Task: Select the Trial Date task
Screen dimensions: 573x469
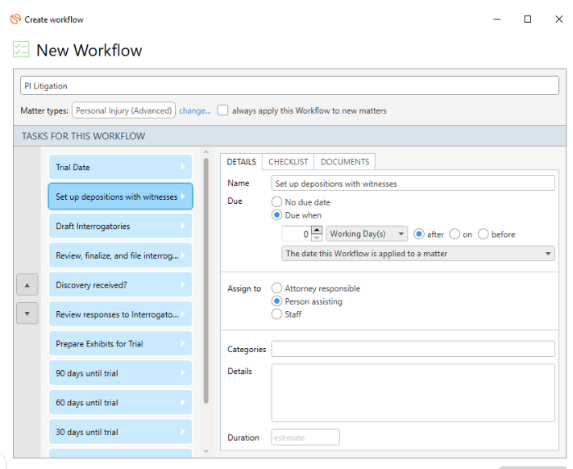Action: coord(120,167)
